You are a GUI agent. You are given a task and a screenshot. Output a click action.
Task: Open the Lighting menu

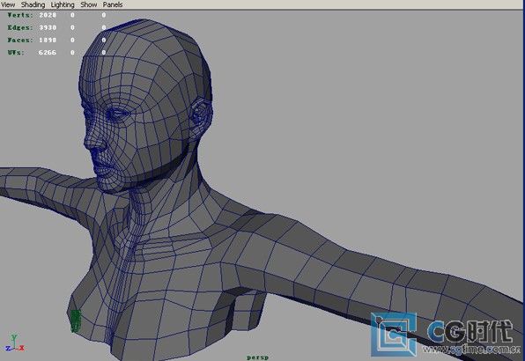(x=63, y=4)
